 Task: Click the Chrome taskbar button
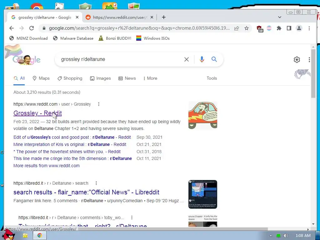tap(40, 236)
